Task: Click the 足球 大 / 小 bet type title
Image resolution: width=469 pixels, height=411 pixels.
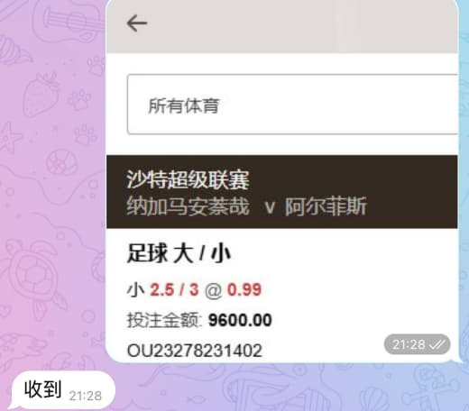Action: pyautogui.click(x=179, y=254)
